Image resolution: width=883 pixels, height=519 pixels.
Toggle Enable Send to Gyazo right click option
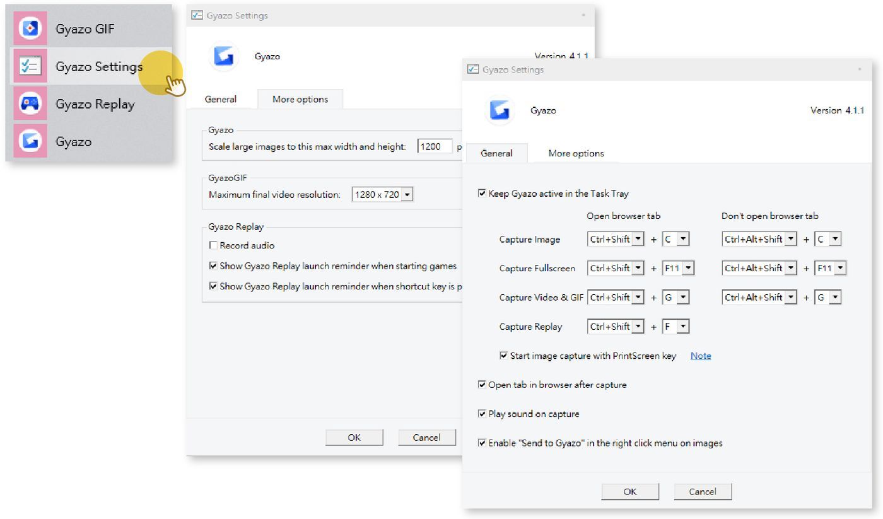[482, 443]
